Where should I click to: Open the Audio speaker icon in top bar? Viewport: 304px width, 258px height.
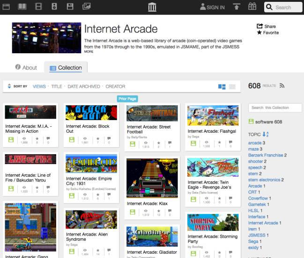coord(54,7)
